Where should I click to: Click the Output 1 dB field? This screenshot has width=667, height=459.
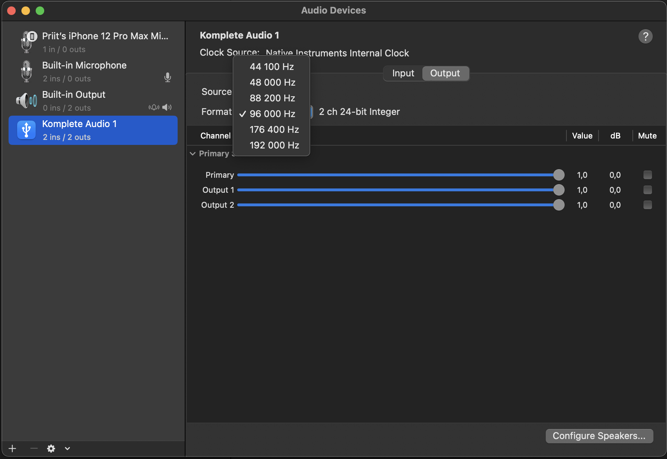tap(615, 190)
